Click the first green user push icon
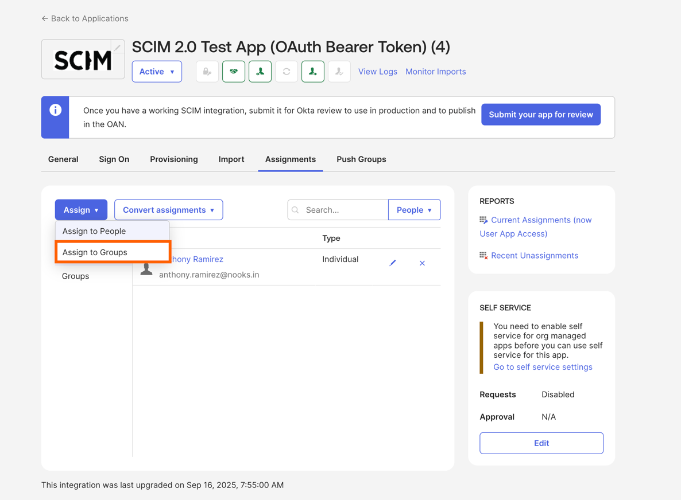 click(x=260, y=72)
